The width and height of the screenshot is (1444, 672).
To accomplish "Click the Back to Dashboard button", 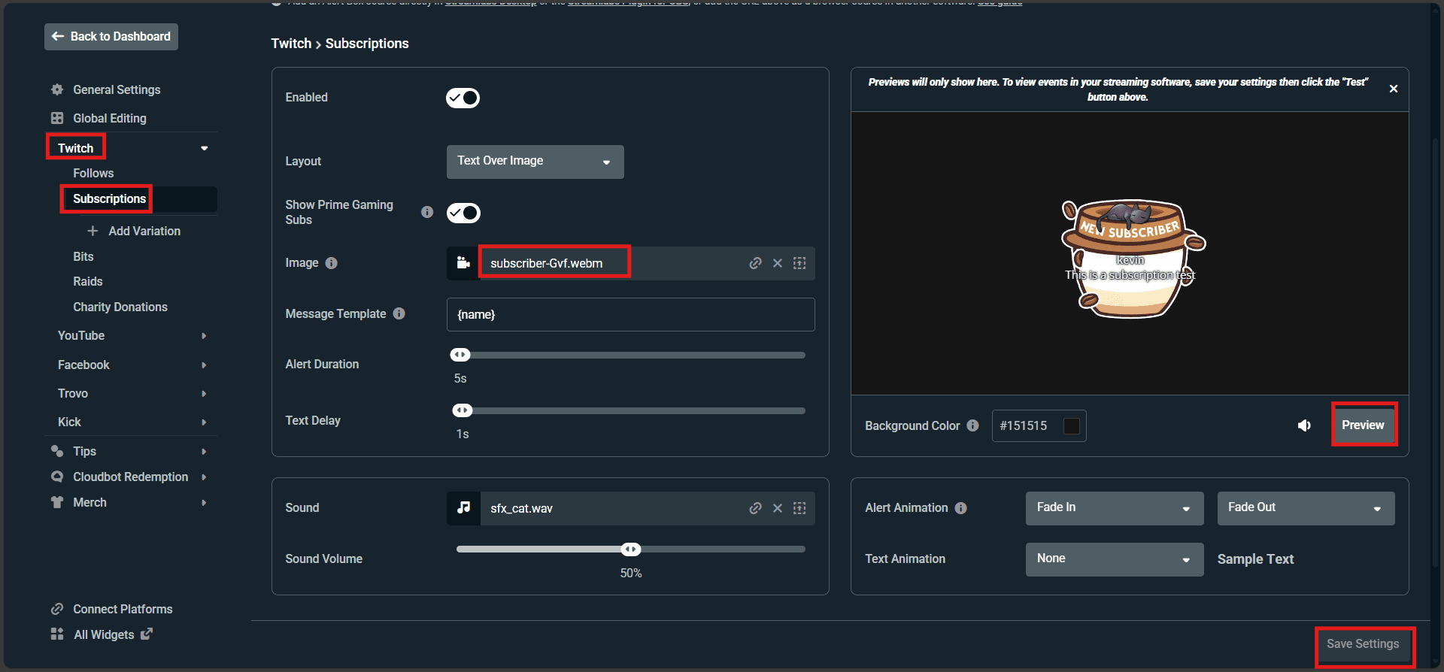I will [111, 37].
